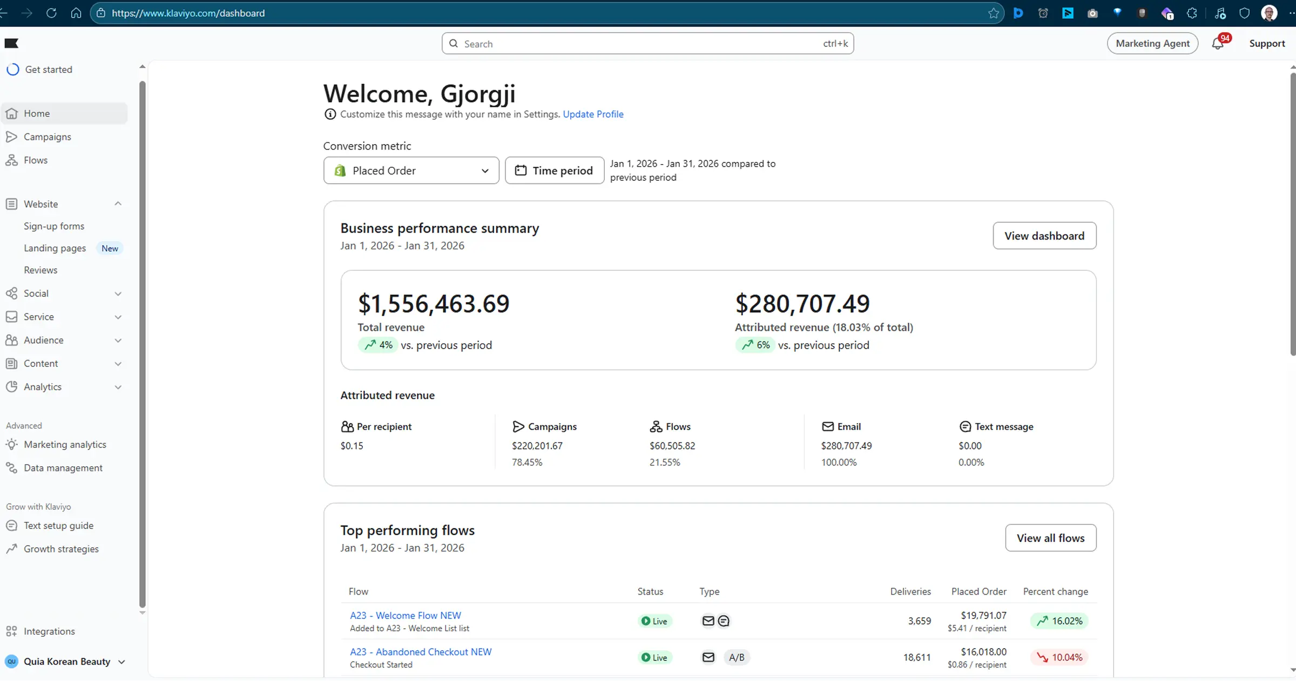Bookmark this page with the star icon

point(993,13)
